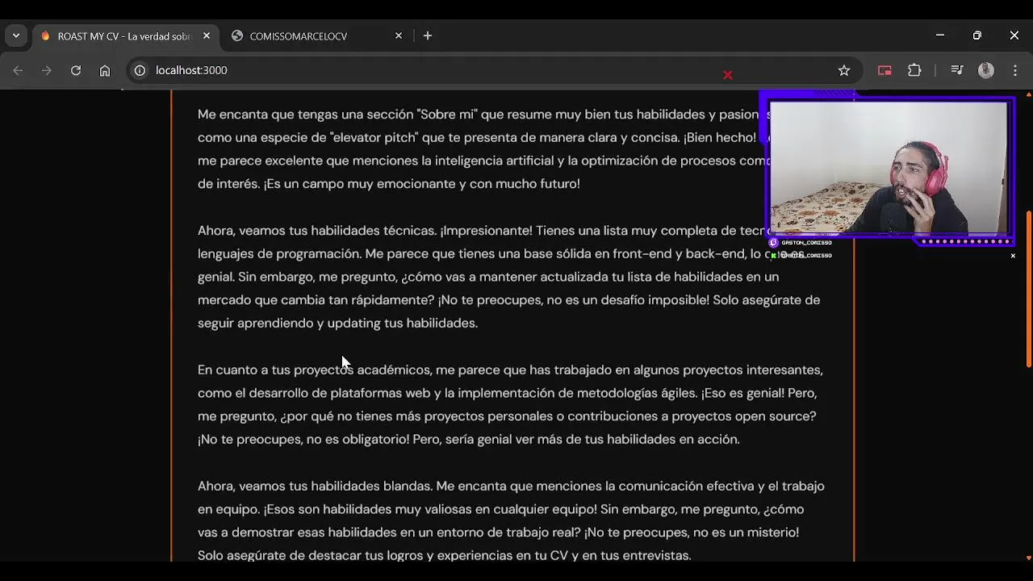The image size is (1033, 581).
Task: Click text 'Solo asegúrate de destacar tus logros'
Action: point(309,555)
